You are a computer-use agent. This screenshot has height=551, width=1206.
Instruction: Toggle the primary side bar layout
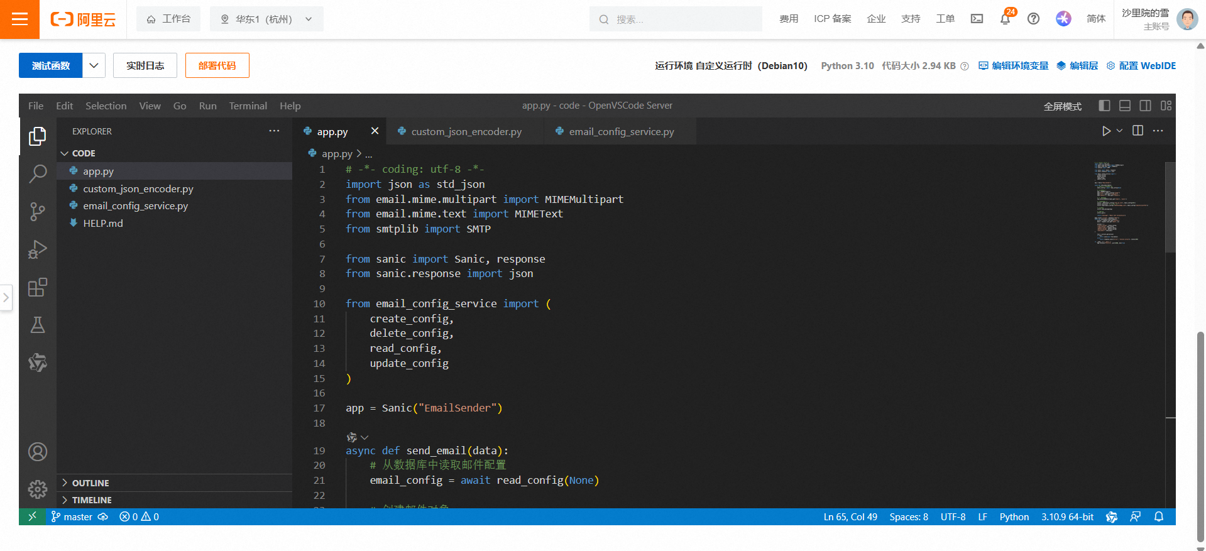tap(1104, 106)
